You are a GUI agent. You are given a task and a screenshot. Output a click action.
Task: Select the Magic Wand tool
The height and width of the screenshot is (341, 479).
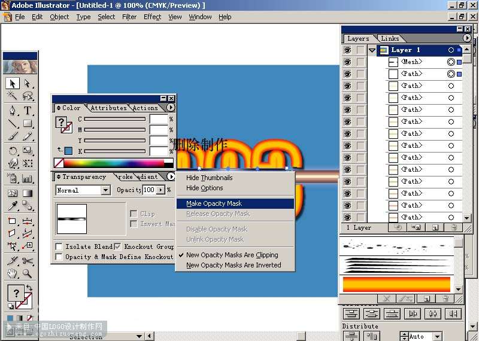[x=13, y=96]
